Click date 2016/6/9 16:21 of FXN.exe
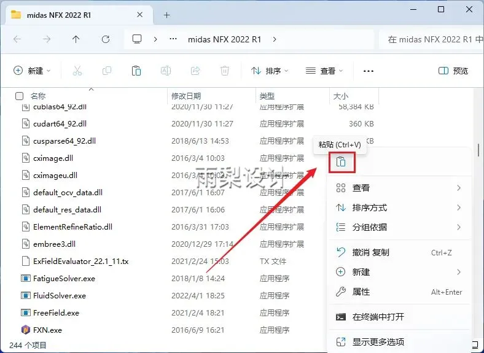 point(198,330)
